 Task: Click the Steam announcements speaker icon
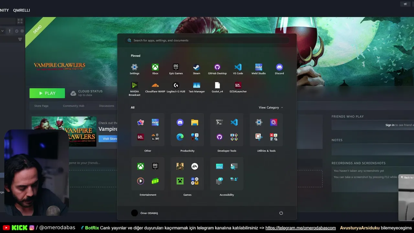405,4
